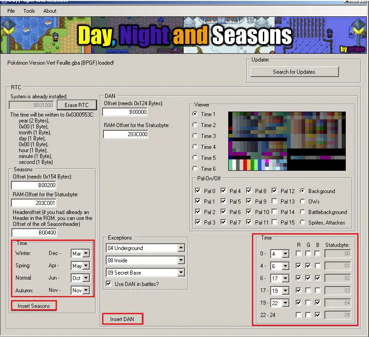The width and height of the screenshot is (369, 337).
Task: Open Spring end month dropdown (May)
Action: [x=86, y=266]
